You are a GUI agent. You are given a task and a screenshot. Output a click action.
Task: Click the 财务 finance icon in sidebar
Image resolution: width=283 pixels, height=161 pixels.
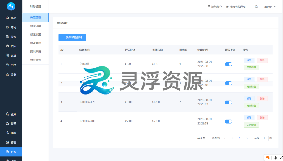pyautogui.click(x=7, y=152)
